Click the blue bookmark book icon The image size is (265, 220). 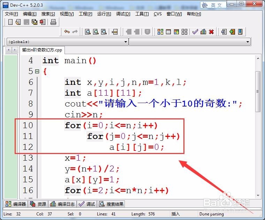[x=240, y=32]
